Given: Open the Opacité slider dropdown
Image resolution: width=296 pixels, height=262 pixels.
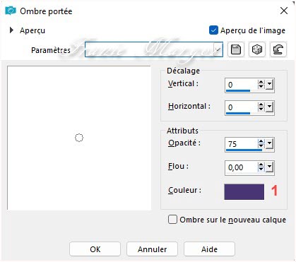Looking at the screenshot, I should [x=270, y=143].
